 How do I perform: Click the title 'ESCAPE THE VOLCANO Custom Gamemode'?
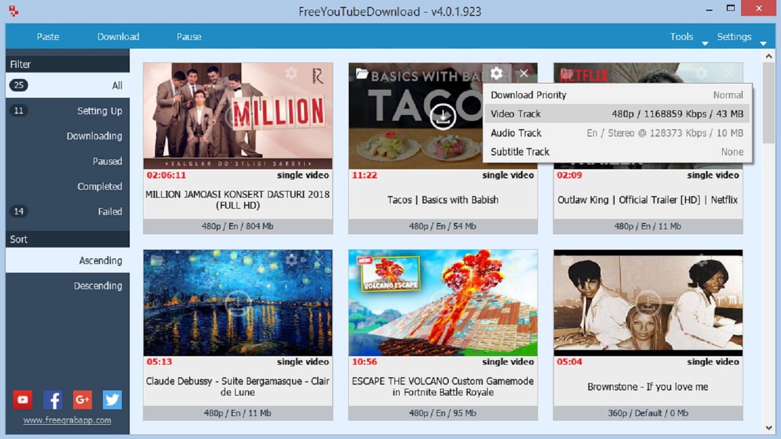coord(443,386)
